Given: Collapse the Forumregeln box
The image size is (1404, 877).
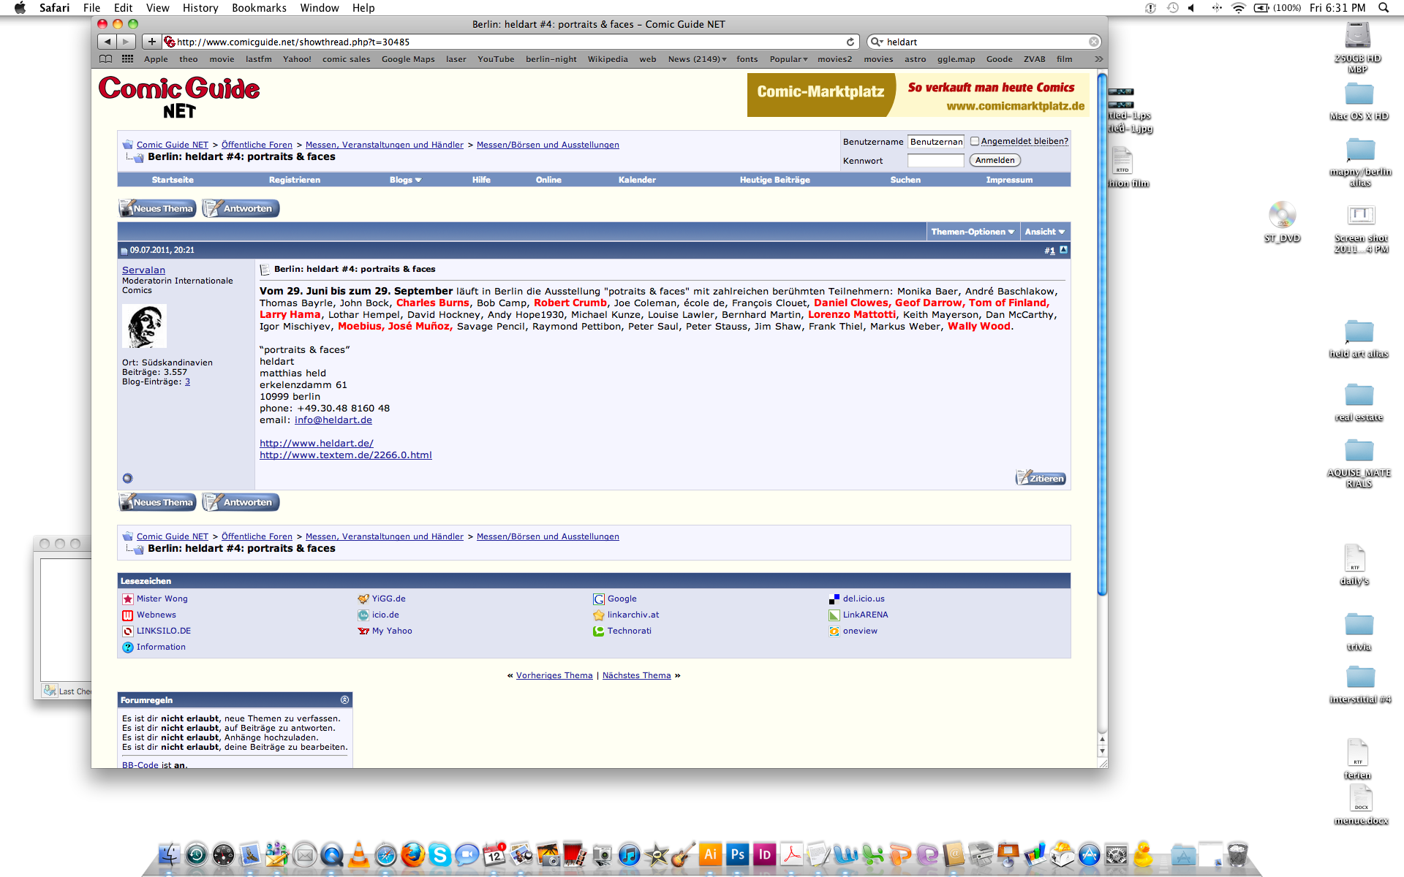Looking at the screenshot, I should click(x=344, y=699).
